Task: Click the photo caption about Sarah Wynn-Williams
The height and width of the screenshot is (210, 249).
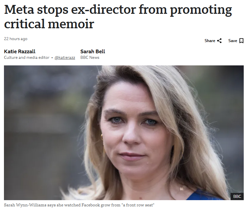Action: (79, 205)
